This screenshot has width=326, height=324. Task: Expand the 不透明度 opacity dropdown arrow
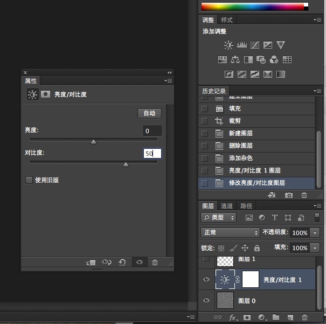(316, 233)
